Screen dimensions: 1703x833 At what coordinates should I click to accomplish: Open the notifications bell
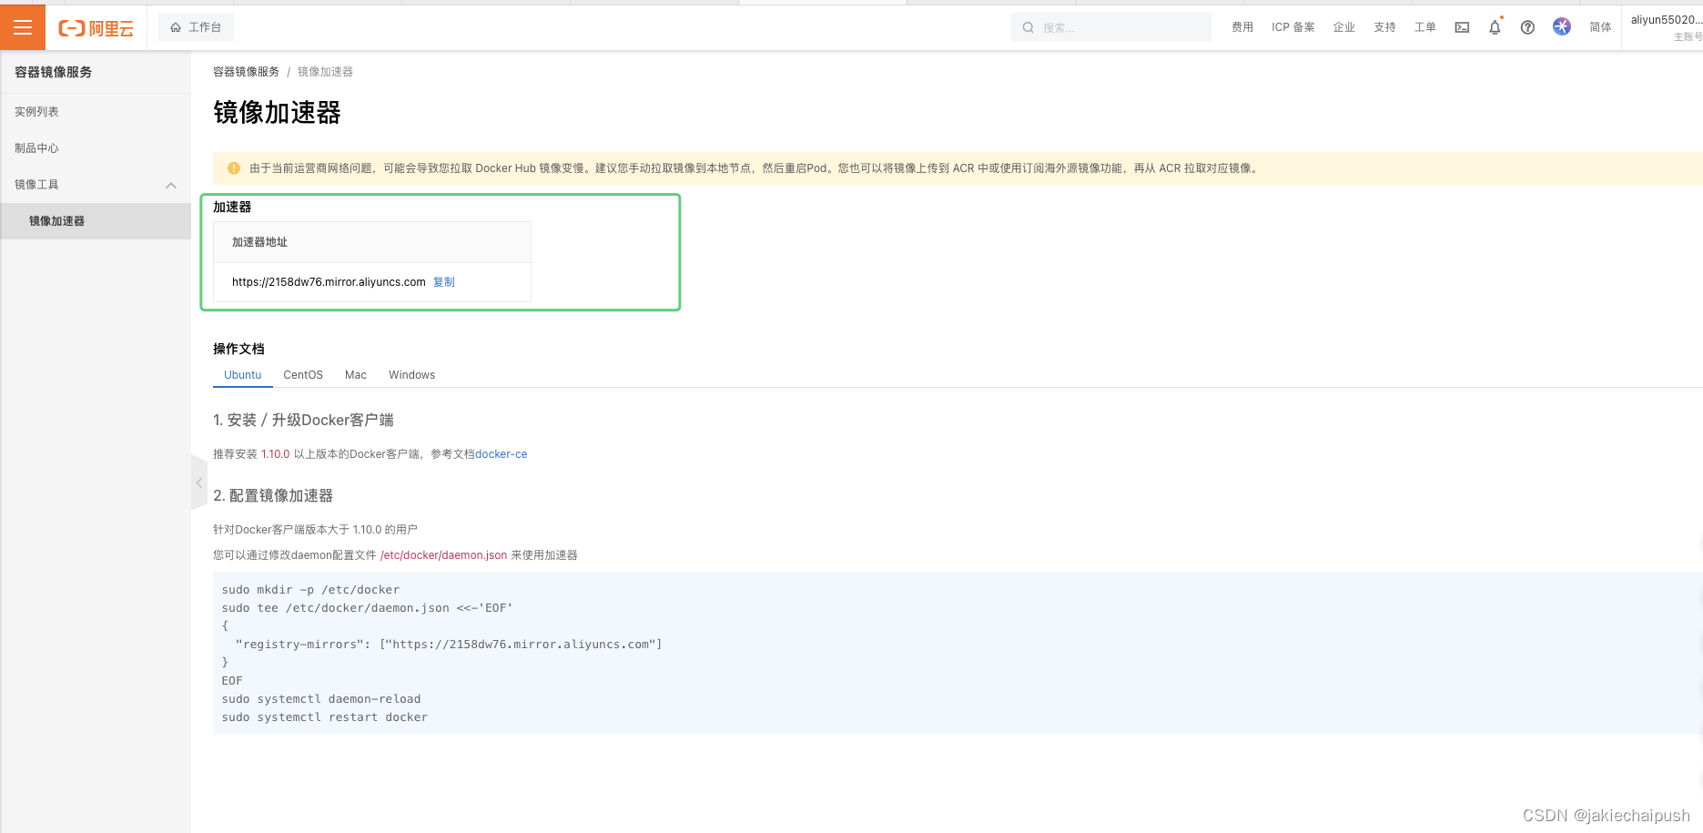[1495, 27]
